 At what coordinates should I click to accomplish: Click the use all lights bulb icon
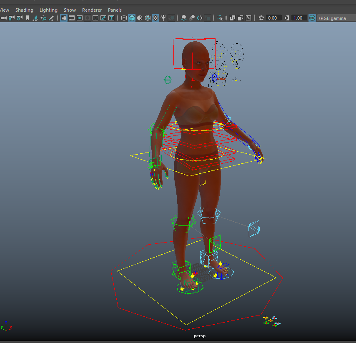pos(164,18)
